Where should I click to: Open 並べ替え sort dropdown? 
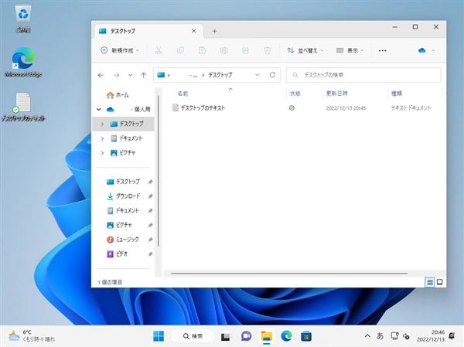coord(305,50)
